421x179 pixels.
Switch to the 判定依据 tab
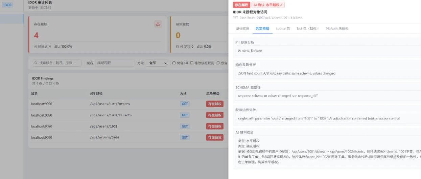[x=262, y=29]
